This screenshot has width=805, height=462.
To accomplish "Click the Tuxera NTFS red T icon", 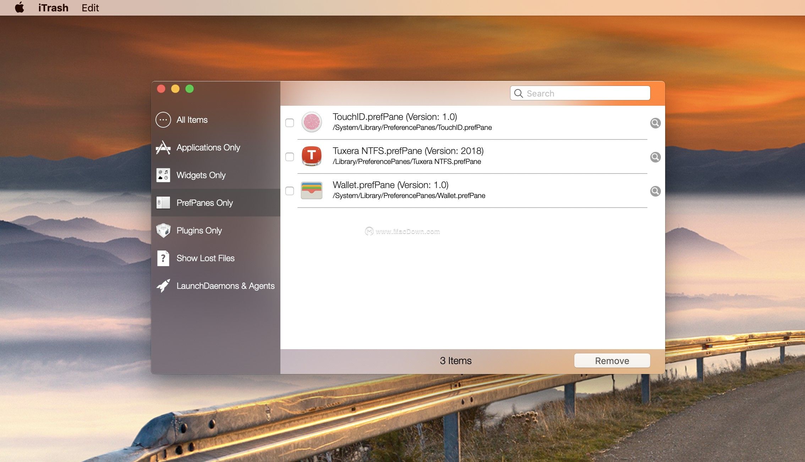I will [311, 156].
